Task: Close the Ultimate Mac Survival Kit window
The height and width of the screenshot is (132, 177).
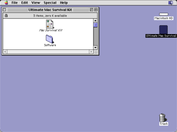Action: [x=4, y=10]
